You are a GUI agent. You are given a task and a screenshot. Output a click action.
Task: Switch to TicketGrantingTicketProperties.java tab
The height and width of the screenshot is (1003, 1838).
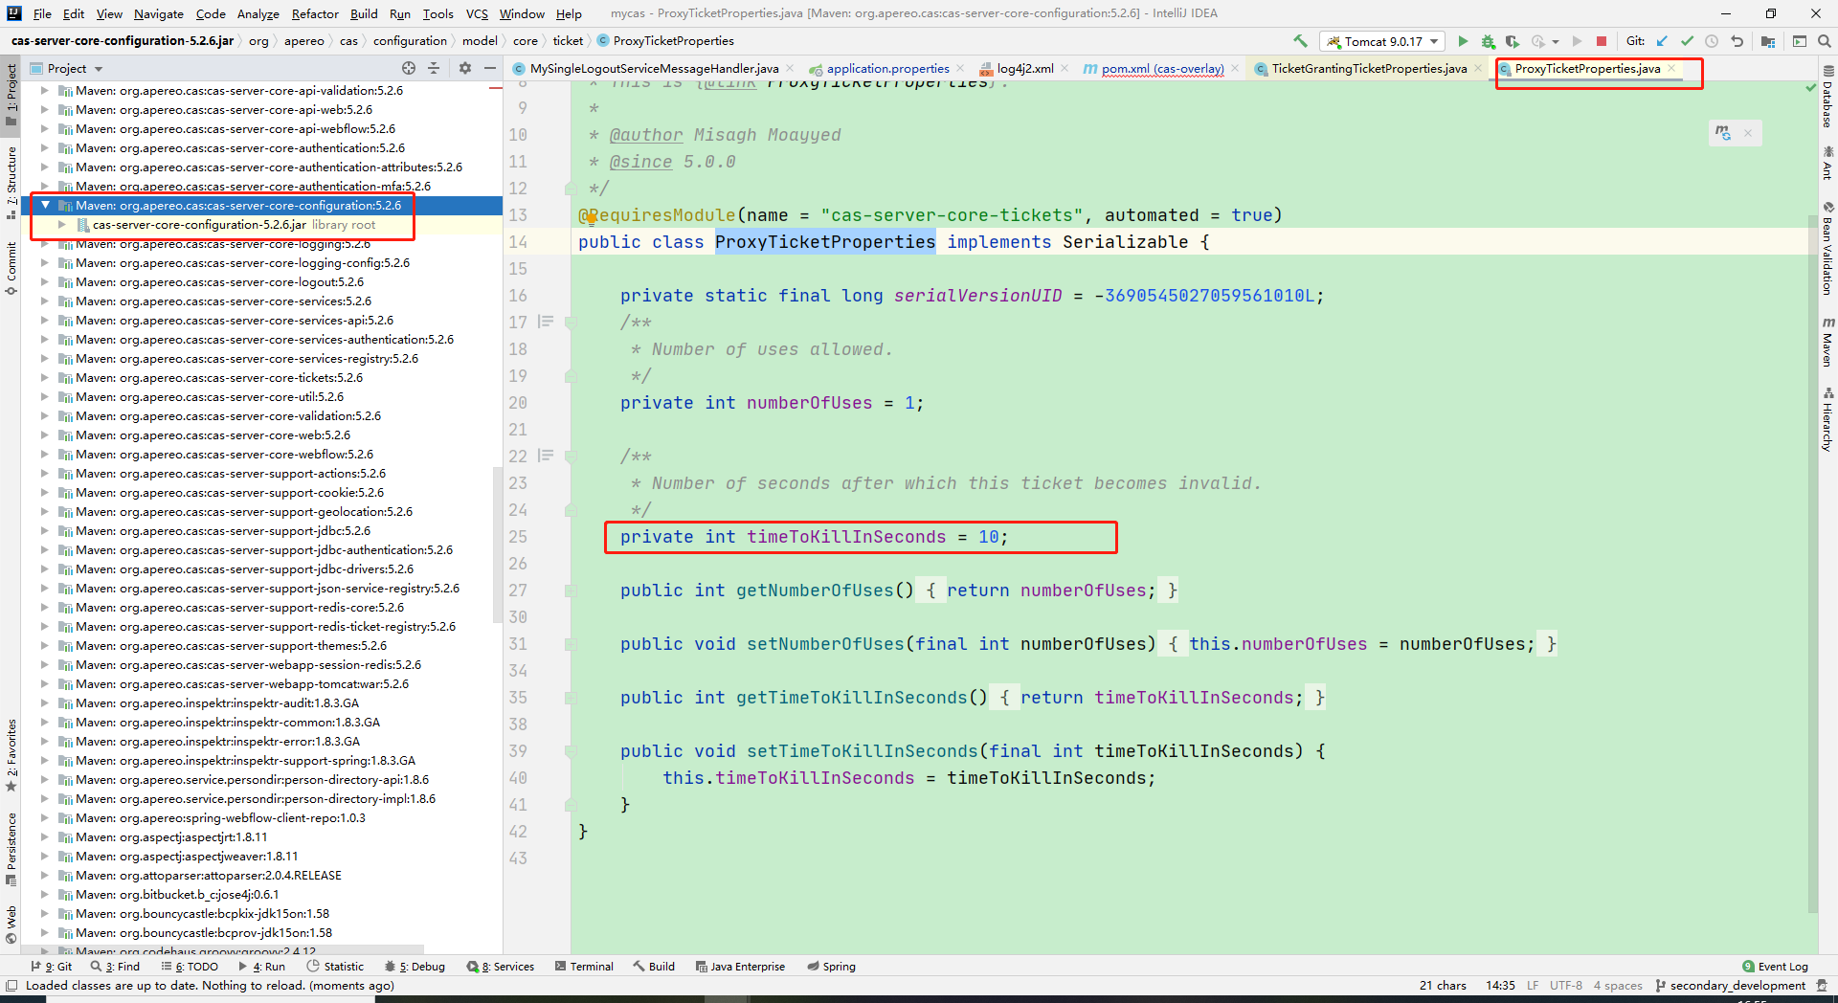coord(1369,69)
